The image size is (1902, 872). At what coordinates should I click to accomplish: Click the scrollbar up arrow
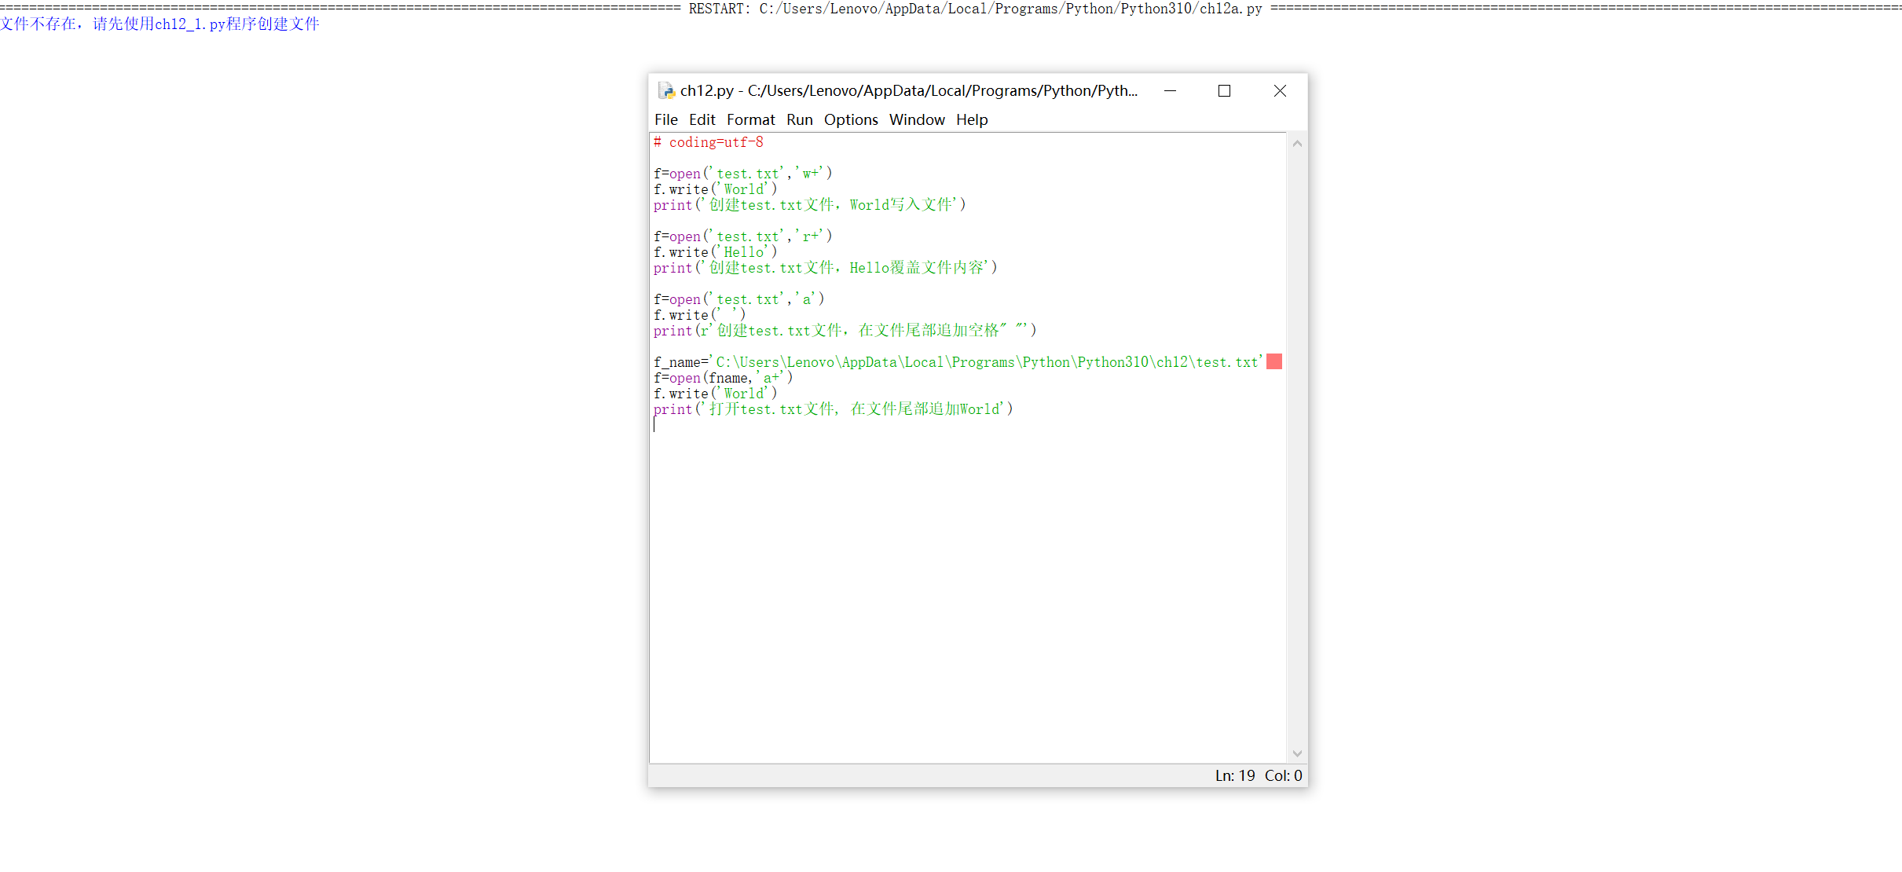point(1297,144)
